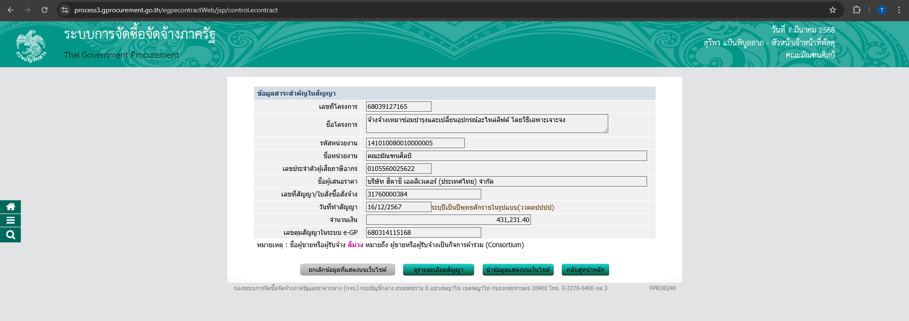Image resolution: width=909 pixels, height=321 pixels.
Task: Click the ยกเลิกข้อมูลที่แสดงบนเว็บไซต์ button
Action: 348,270
